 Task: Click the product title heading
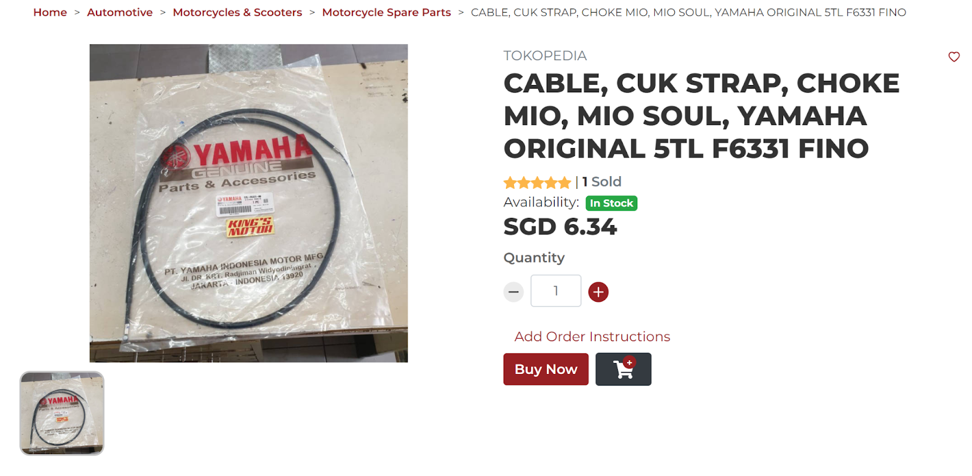[x=702, y=116]
